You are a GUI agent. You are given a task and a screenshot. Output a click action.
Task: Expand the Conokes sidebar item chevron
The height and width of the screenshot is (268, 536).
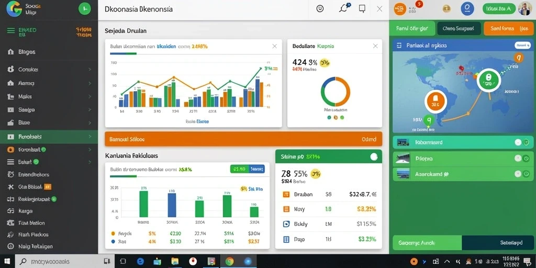(90, 70)
